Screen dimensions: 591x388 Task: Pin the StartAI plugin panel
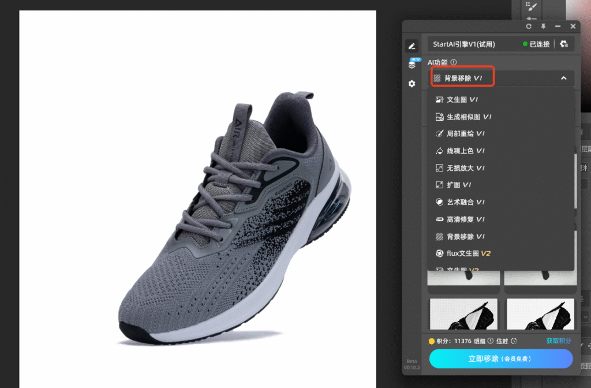pos(543,27)
